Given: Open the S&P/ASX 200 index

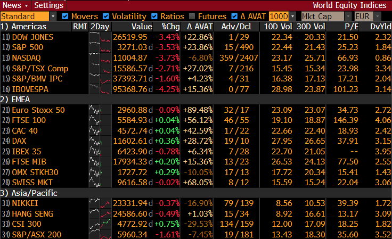Looking at the screenshot, I should pyautogui.click(x=37, y=235).
